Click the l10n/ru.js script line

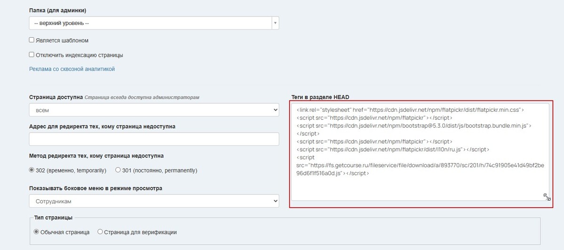click(392, 149)
